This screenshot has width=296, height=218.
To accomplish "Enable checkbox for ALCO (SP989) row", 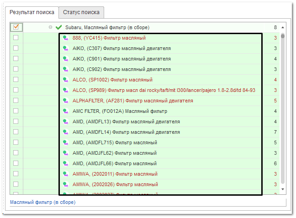I will coord(16,90).
